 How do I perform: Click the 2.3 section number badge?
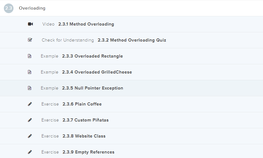tap(9, 8)
